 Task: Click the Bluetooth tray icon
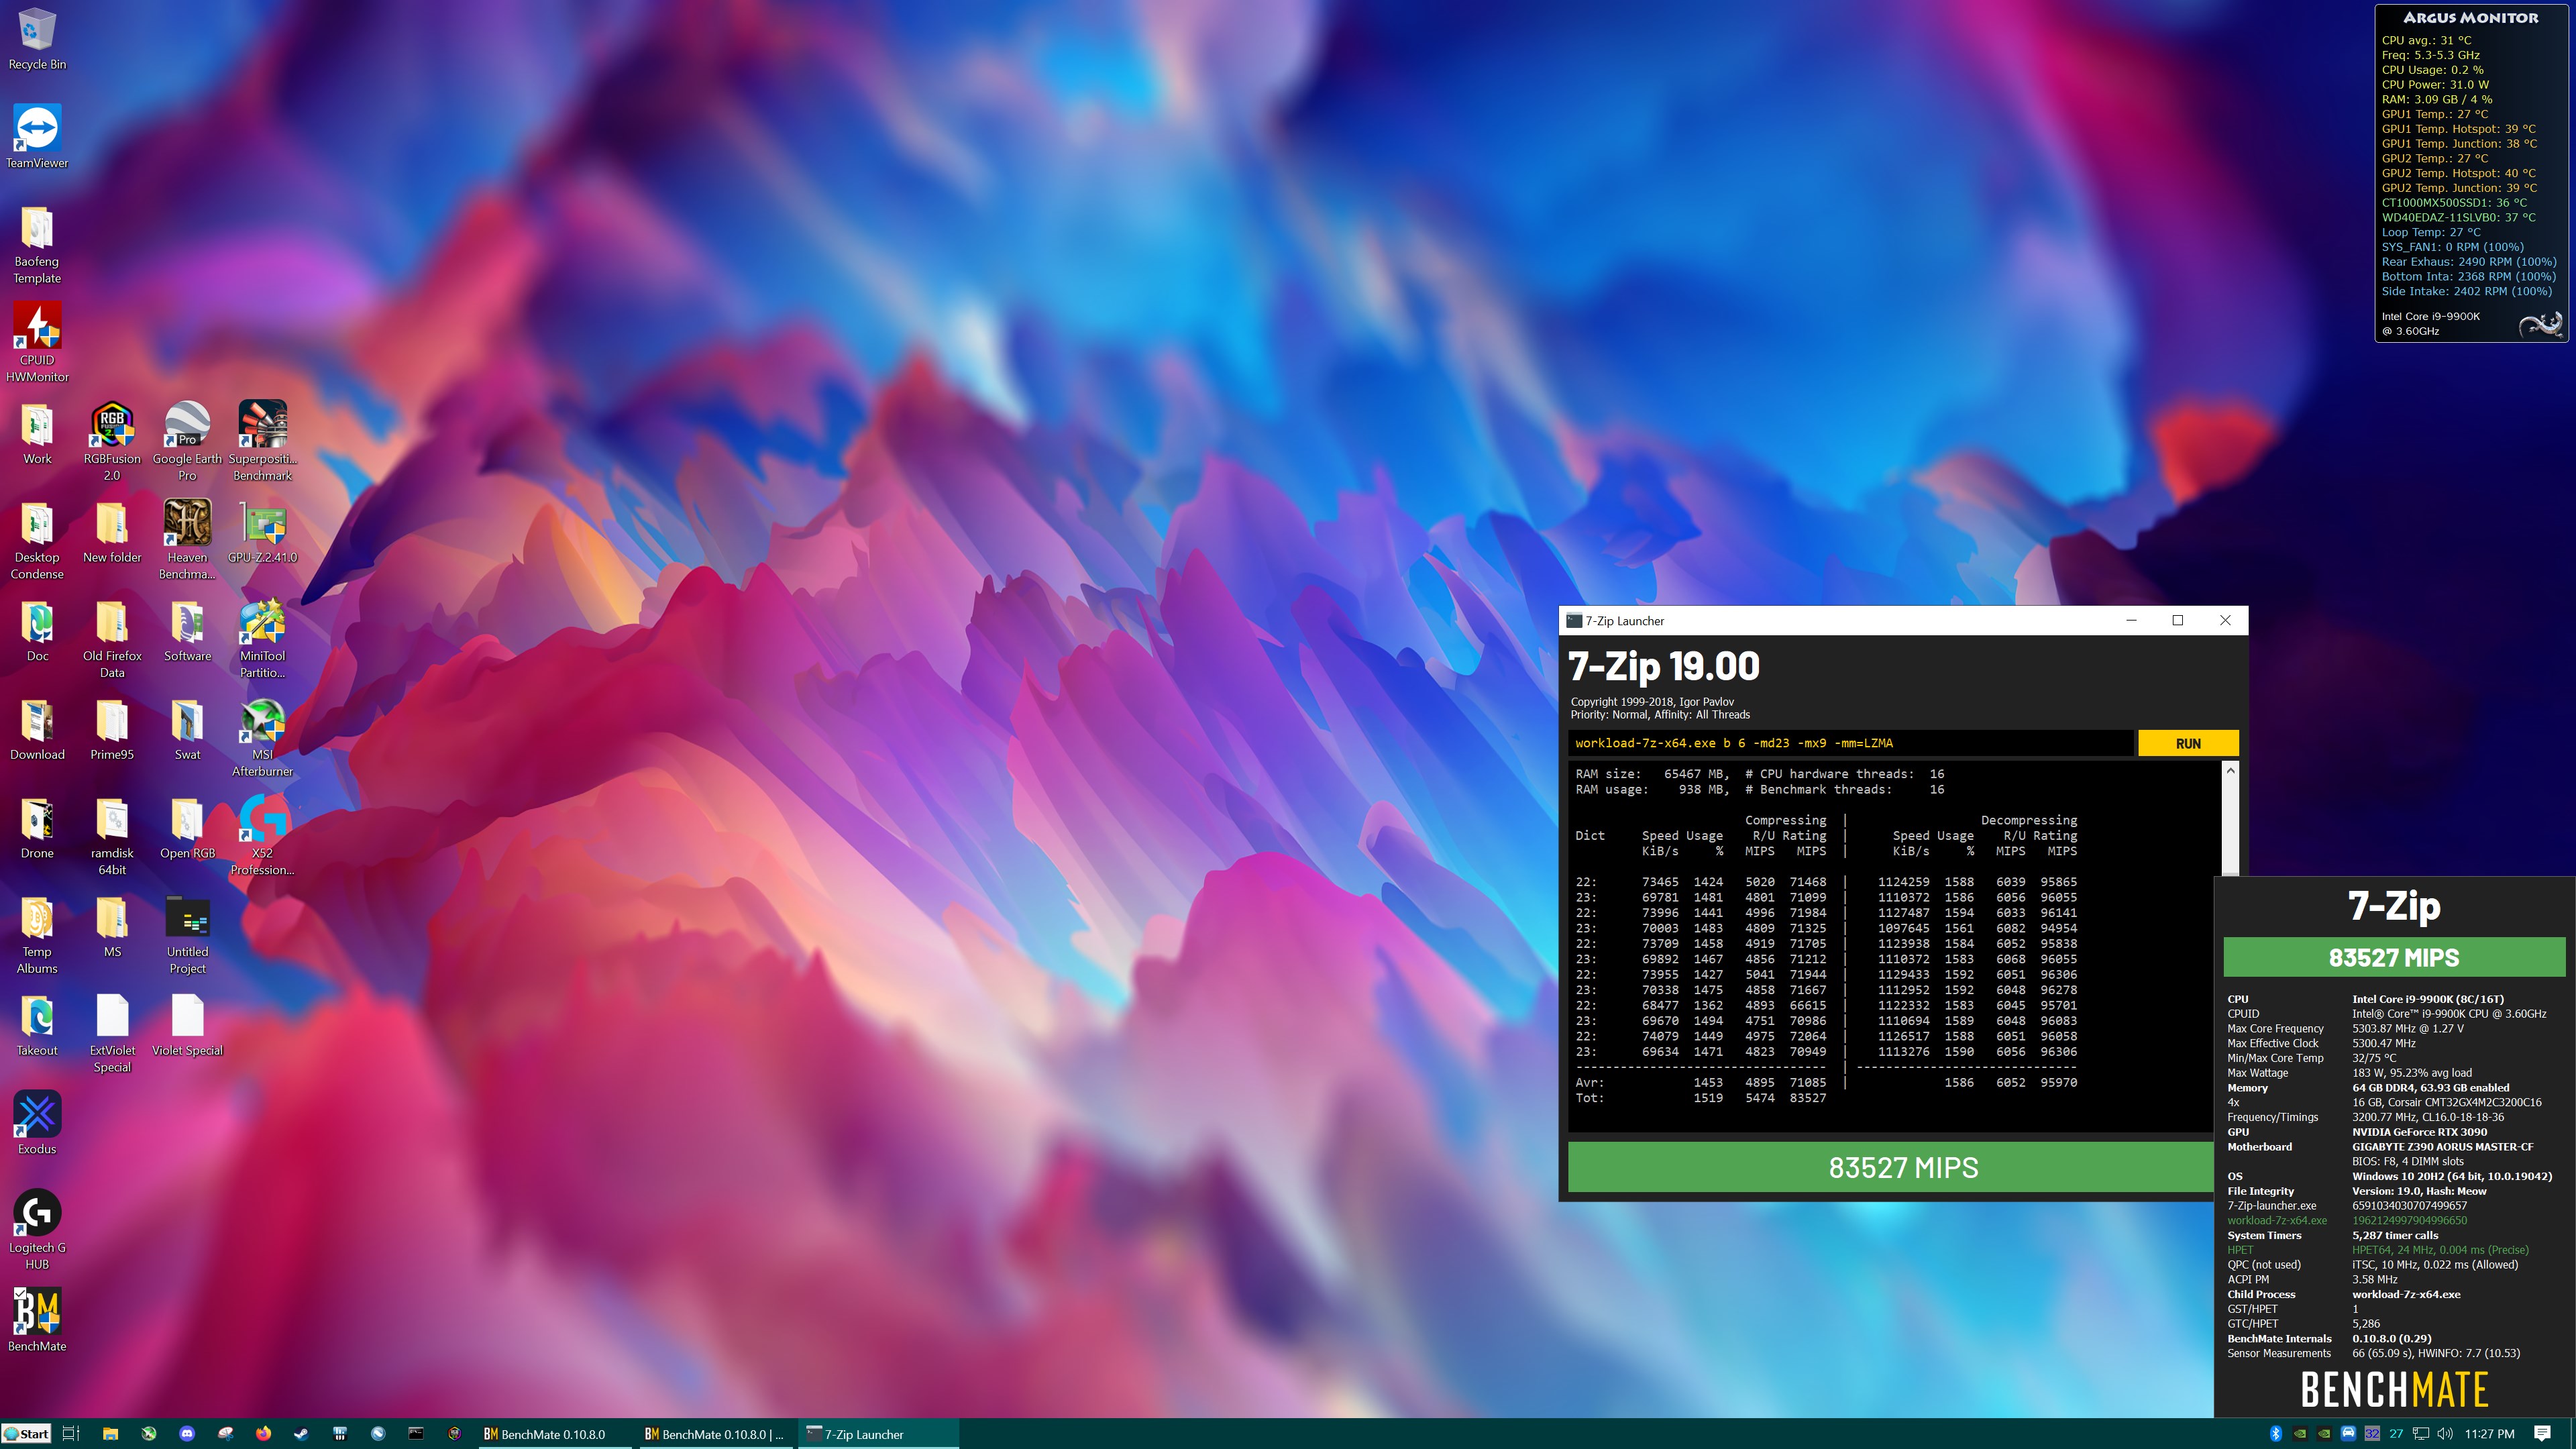[2275, 1434]
